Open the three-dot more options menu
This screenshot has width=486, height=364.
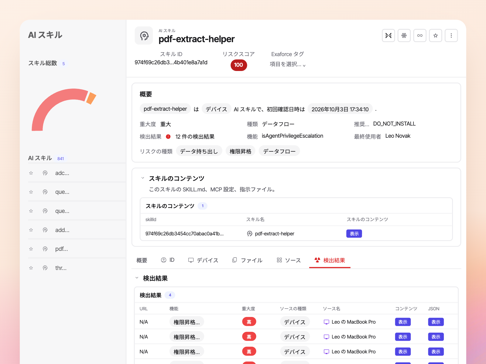pos(451,35)
